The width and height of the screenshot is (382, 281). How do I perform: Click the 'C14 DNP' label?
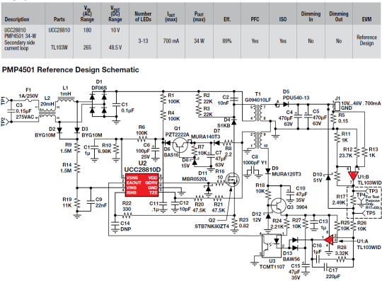[x=126, y=226]
